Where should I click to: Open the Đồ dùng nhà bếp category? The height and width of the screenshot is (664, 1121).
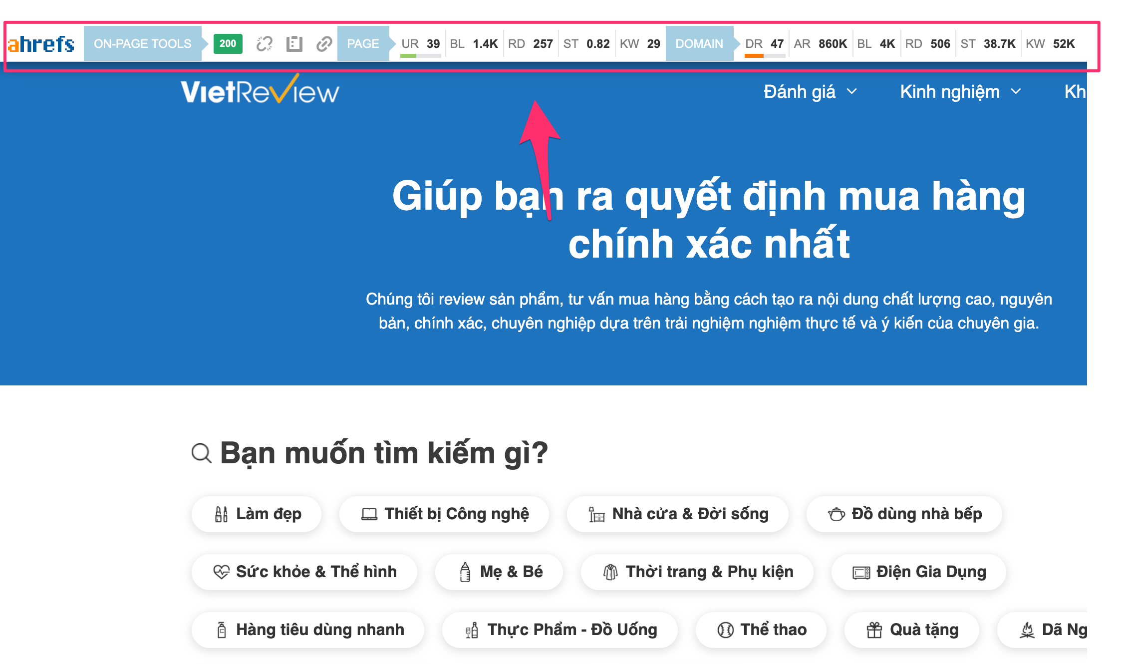904,514
